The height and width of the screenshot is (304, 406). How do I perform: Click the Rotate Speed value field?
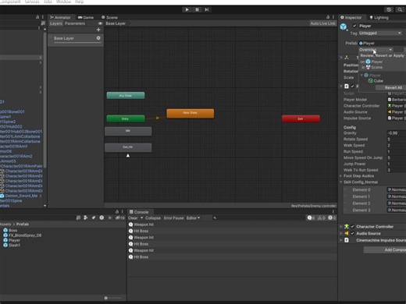(396, 140)
